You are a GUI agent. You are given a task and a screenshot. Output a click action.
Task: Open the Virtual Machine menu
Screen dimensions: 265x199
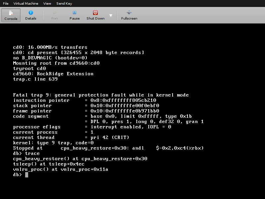pyautogui.click(x=26, y=3)
